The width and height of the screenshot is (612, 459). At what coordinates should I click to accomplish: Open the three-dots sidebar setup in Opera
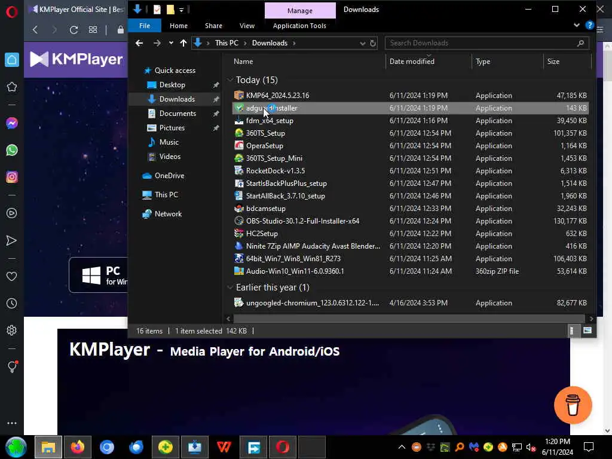tap(12, 423)
